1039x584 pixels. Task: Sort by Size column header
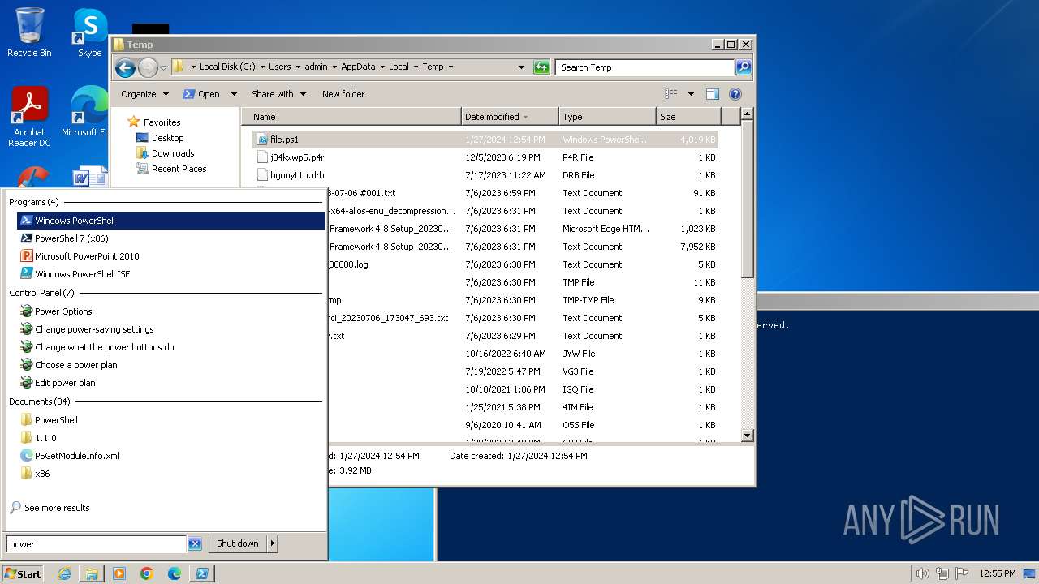pyautogui.click(x=688, y=117)
